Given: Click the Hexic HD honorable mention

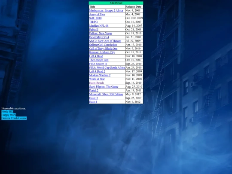Looking at the screenshot, I should 7,112.
